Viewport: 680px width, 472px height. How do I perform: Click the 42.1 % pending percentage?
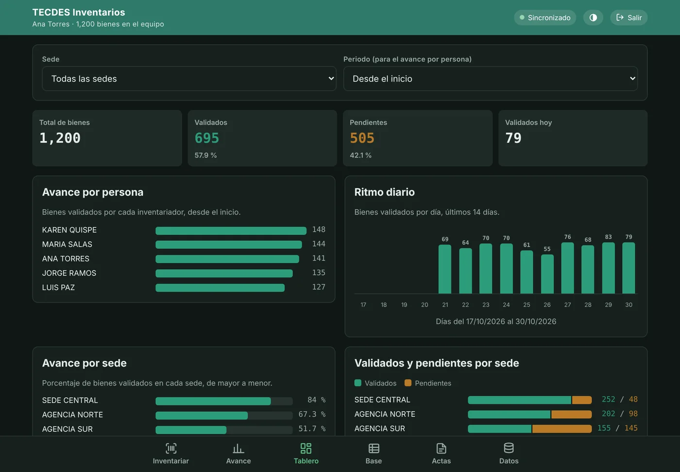pos(361,155)
